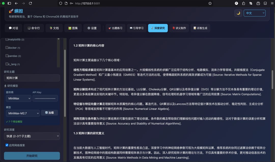
Task: Click the bold 矩阵范数与条件数 text
Action: 85,119
